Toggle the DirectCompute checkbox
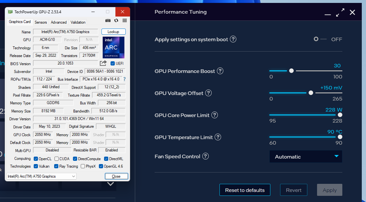Viewport: 366px width, 202px height. (75, 159)
